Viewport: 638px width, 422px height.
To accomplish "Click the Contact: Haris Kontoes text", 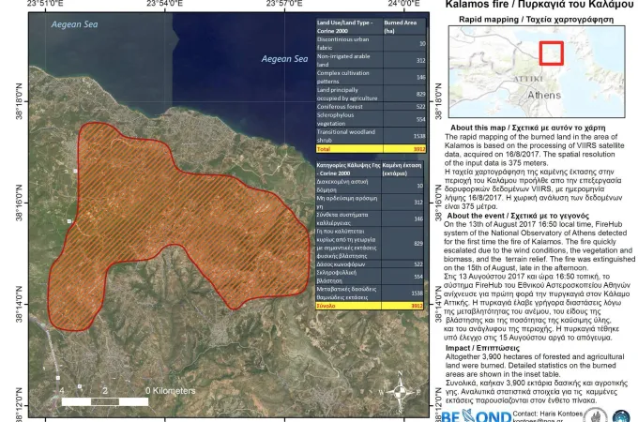I will (548, 414).
